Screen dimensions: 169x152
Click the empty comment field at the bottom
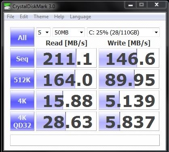[x=85, y=140]
